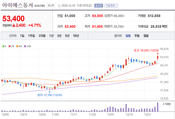Click the trading value 26,835 백만
The height and width of the screenshot is (119, 175).
tap(159, 26)
